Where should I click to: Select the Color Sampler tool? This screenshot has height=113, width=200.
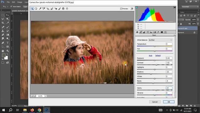[x=44, y=8]
